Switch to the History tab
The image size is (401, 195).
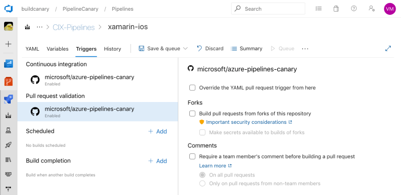(112, 49)
